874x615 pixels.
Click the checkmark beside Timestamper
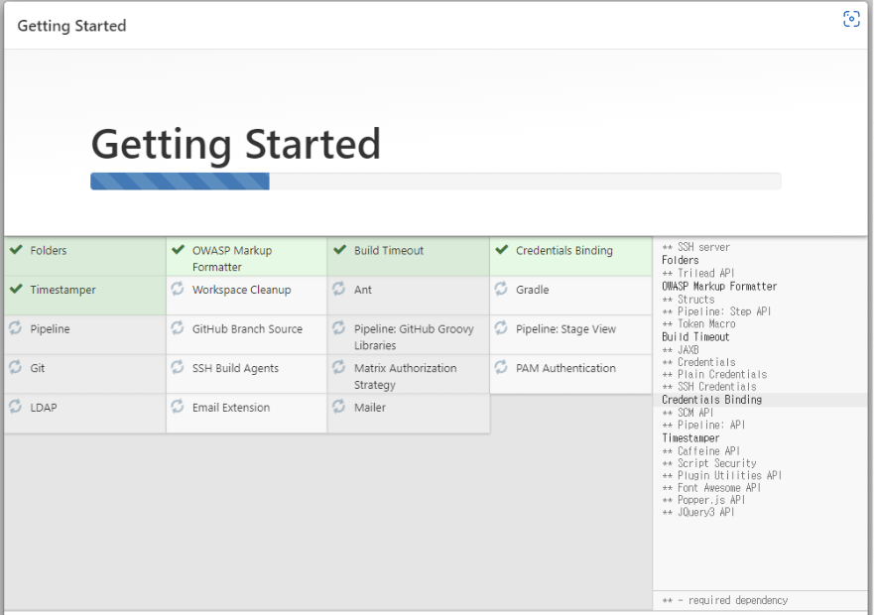click(16, 289)
